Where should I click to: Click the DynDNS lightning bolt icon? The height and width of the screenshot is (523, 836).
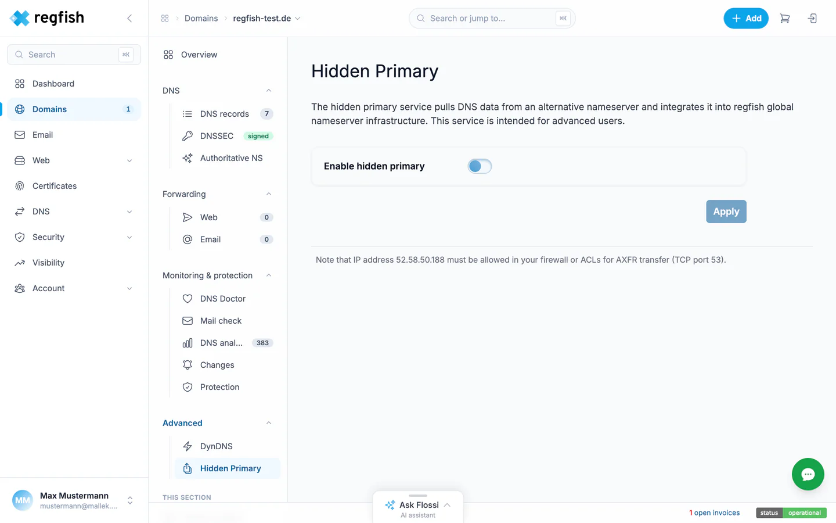[x=188, y=446]
